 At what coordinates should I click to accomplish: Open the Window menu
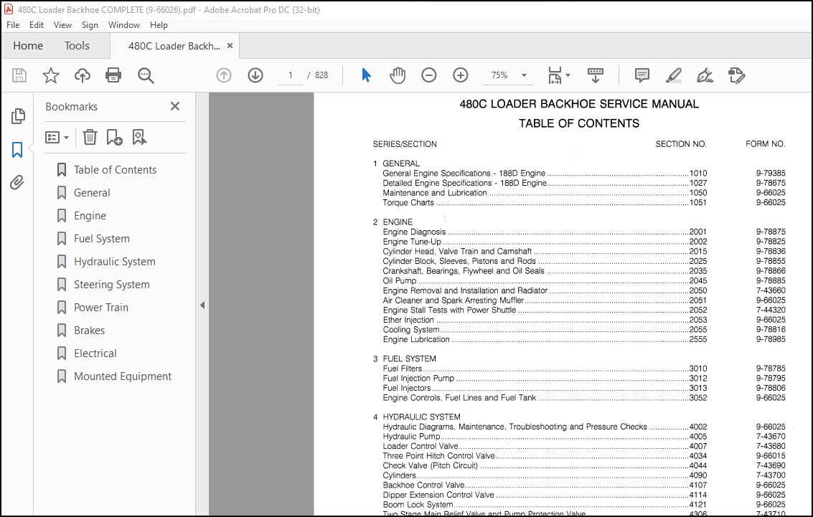[x=124, y=25]
